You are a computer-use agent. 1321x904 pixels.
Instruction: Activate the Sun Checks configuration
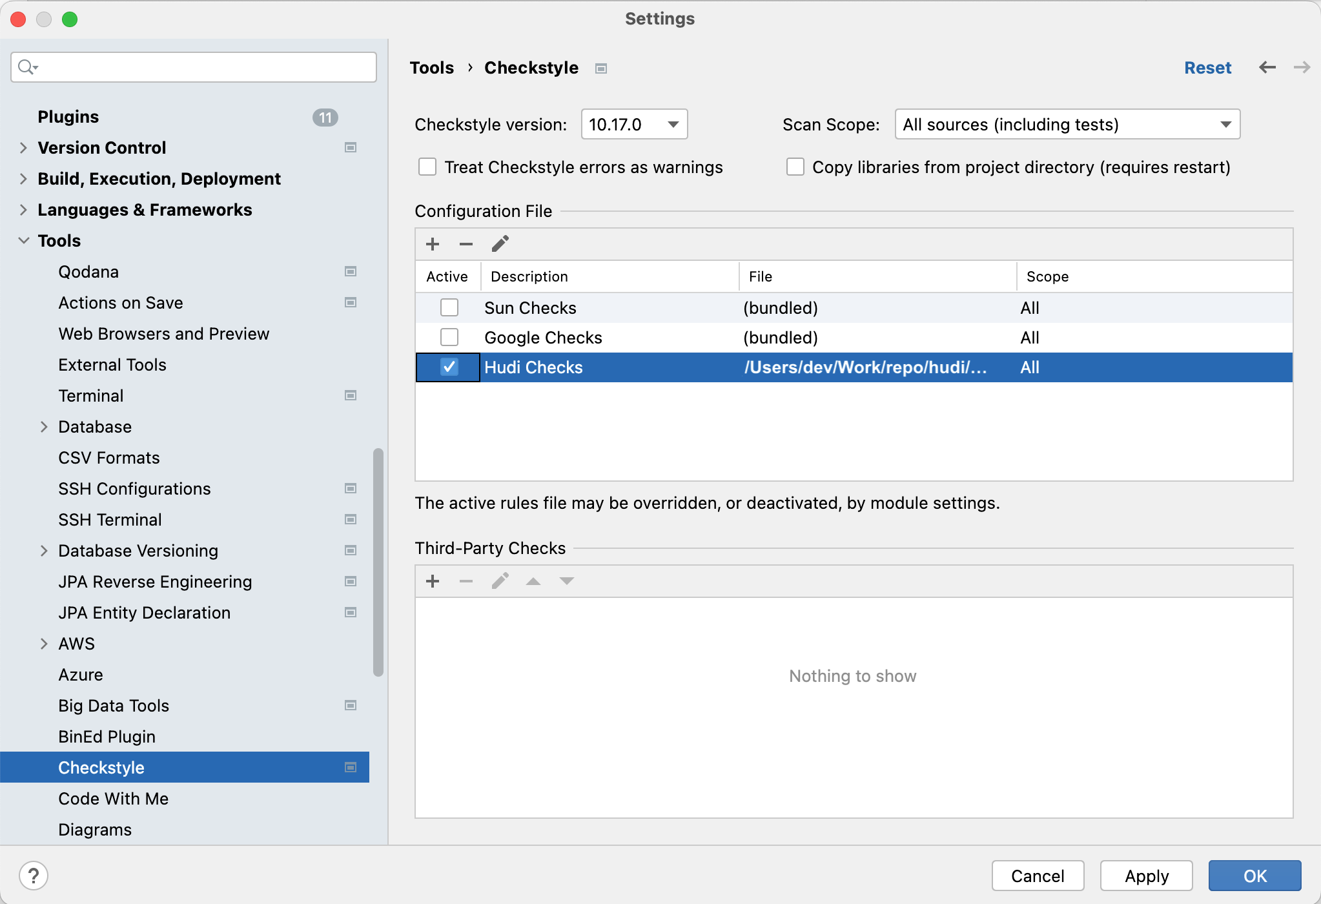pyautogui.click(x=449, y=307)
